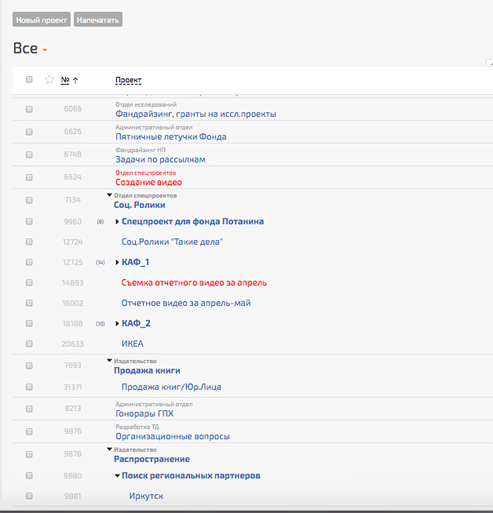Select the checkbox for project 14893
The height and width of the screenshot is (513, 493).
click(29, 283)
